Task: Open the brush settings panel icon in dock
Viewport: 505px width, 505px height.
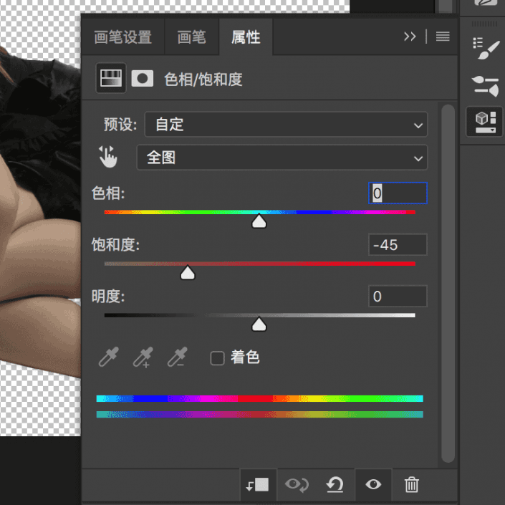Action: click(485, 48)
